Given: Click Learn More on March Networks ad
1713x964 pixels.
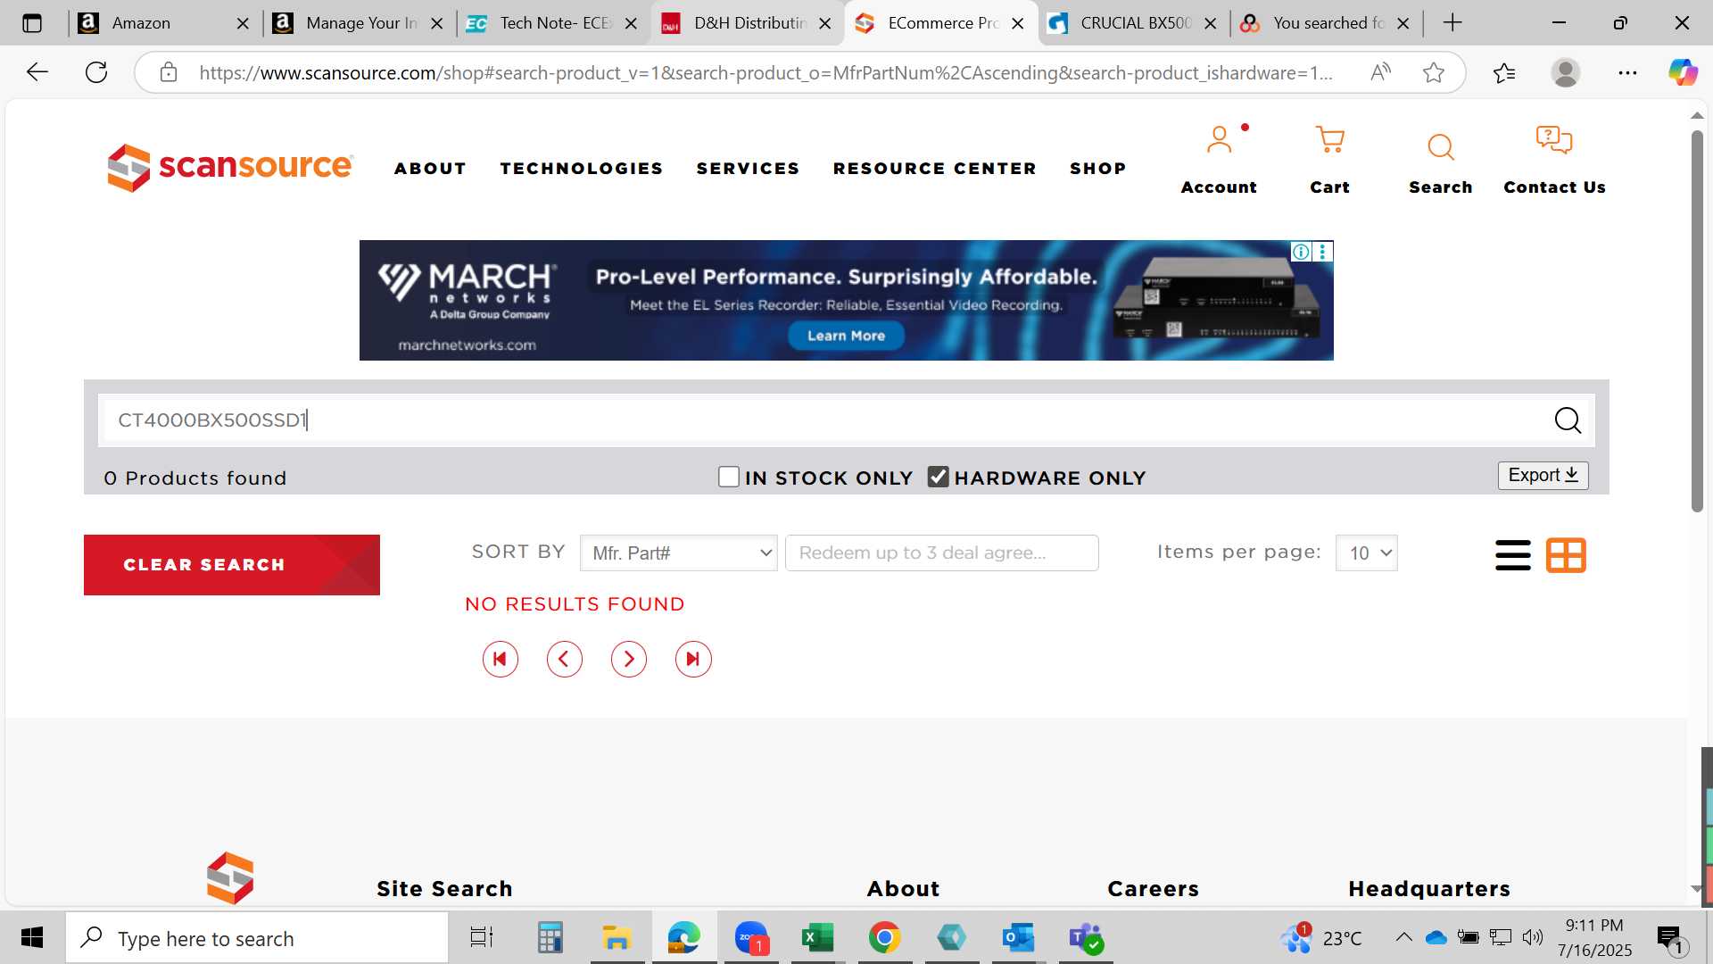Looking at the screenshot, I should click(x=846, y=336).
